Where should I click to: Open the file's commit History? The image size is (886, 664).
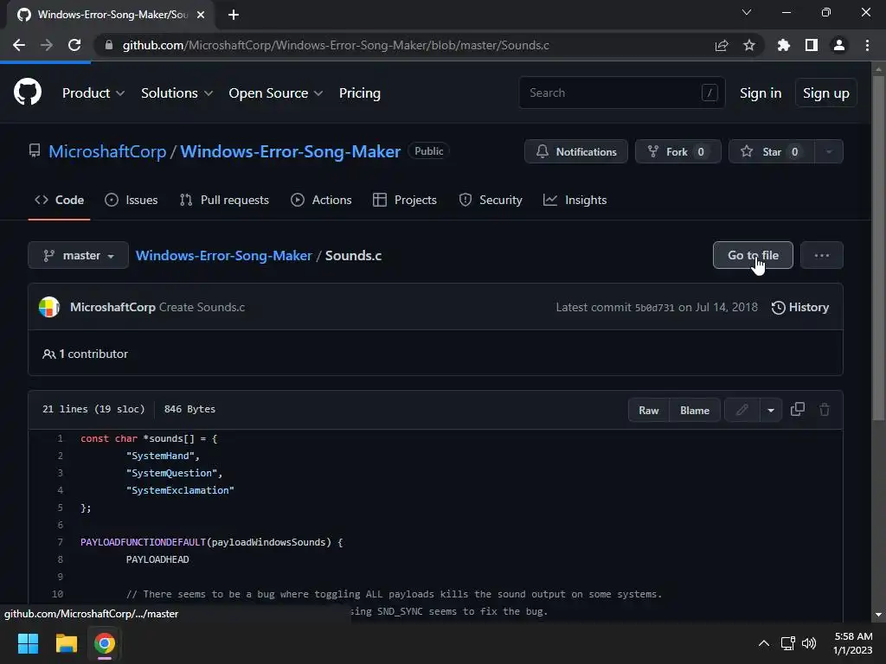pyautogui.click(x=800, y=307)
